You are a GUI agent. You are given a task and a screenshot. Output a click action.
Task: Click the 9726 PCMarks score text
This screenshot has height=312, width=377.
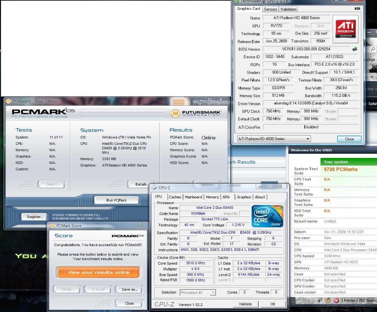pyautogui.click(x=341, y=169)
